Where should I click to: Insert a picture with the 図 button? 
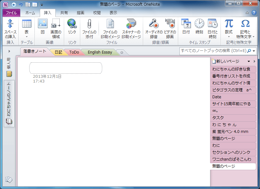43,26
